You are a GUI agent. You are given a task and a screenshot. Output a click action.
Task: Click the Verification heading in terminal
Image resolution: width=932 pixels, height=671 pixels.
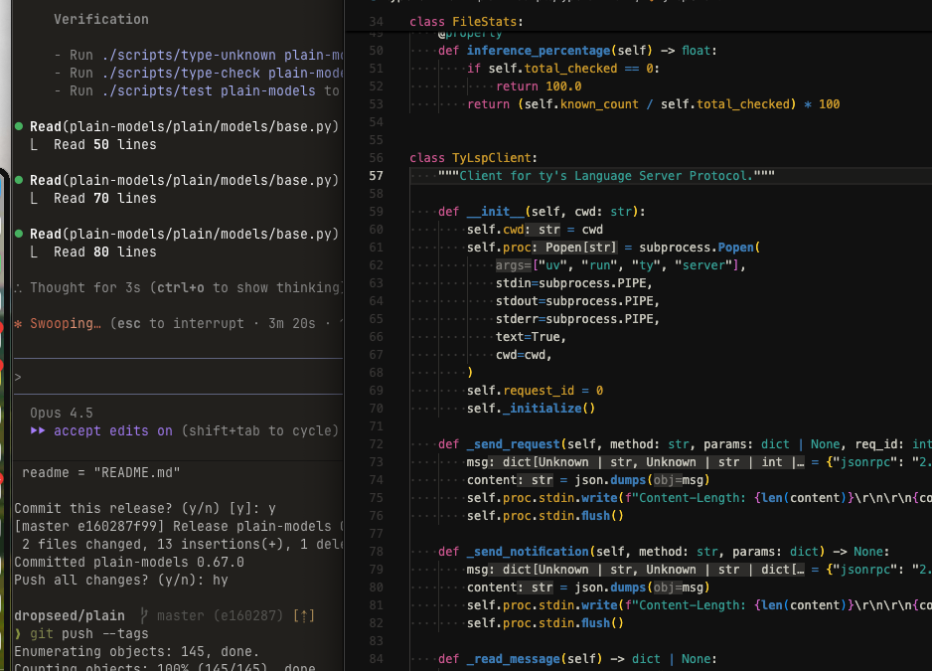tap(100, 20)
